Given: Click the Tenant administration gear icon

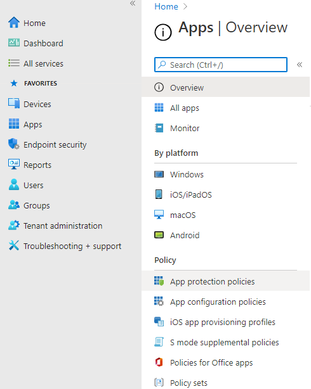Looking at the screenshot, I should (x=14, y=226).
